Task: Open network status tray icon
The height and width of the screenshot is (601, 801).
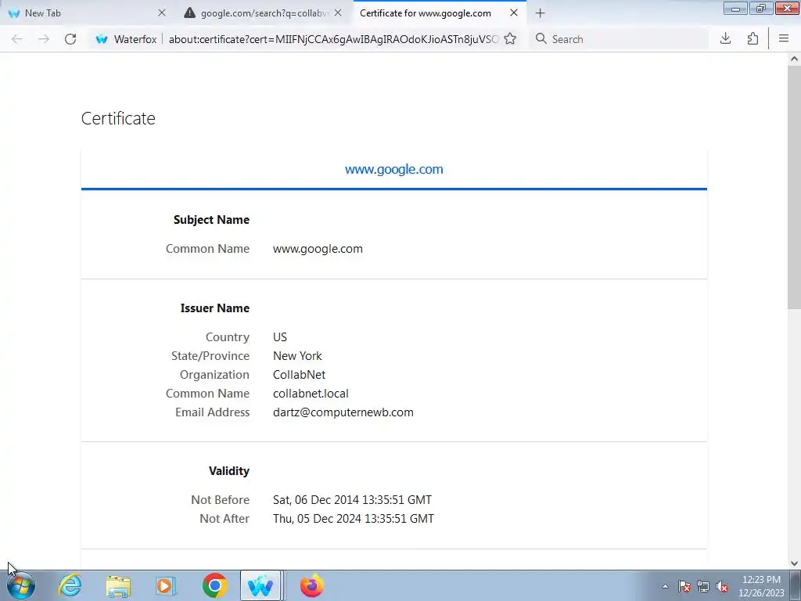Action: click(x=703, y=586)
